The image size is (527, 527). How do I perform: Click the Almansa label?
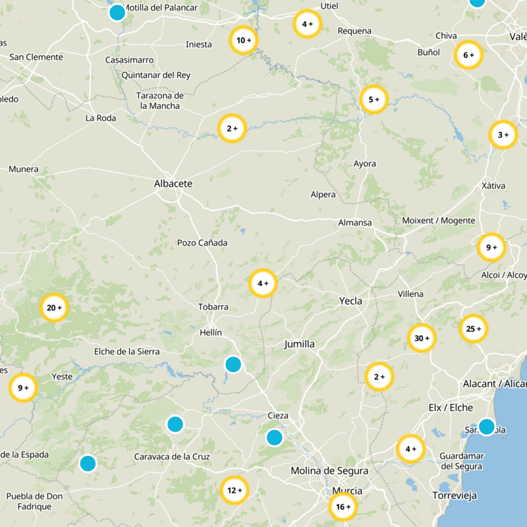[355, 223]
